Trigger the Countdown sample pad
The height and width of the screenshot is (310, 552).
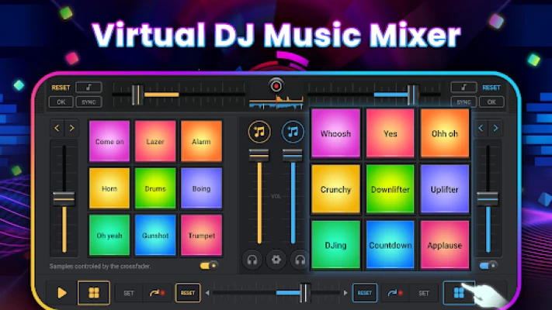(390, 245)
